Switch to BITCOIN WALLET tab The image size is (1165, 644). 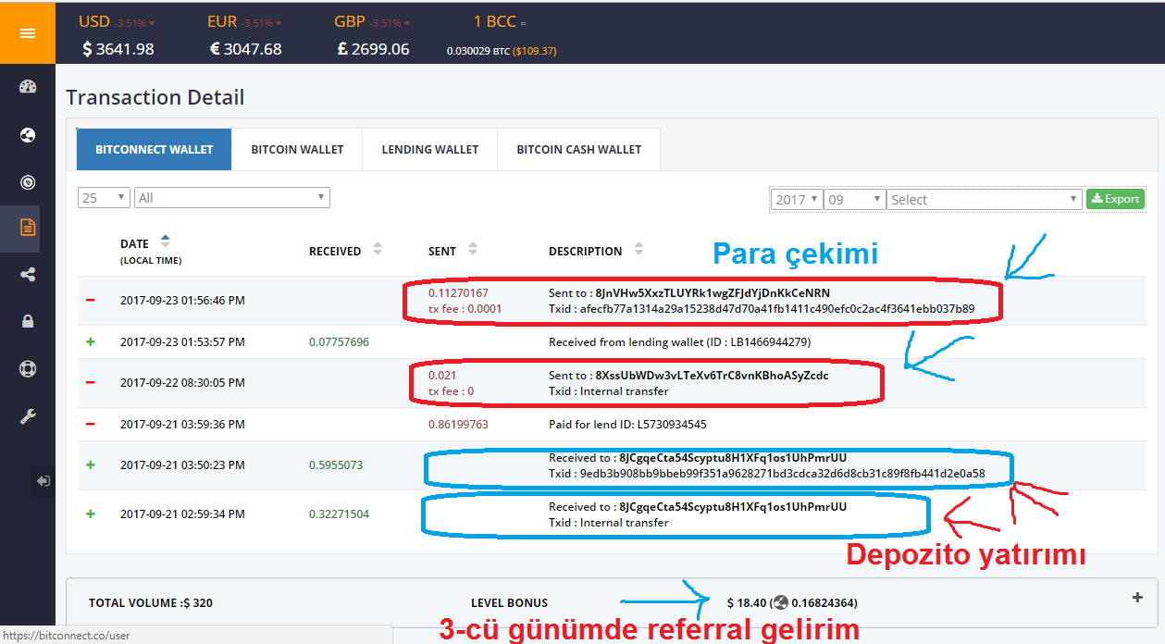click(x=297, y=149)
